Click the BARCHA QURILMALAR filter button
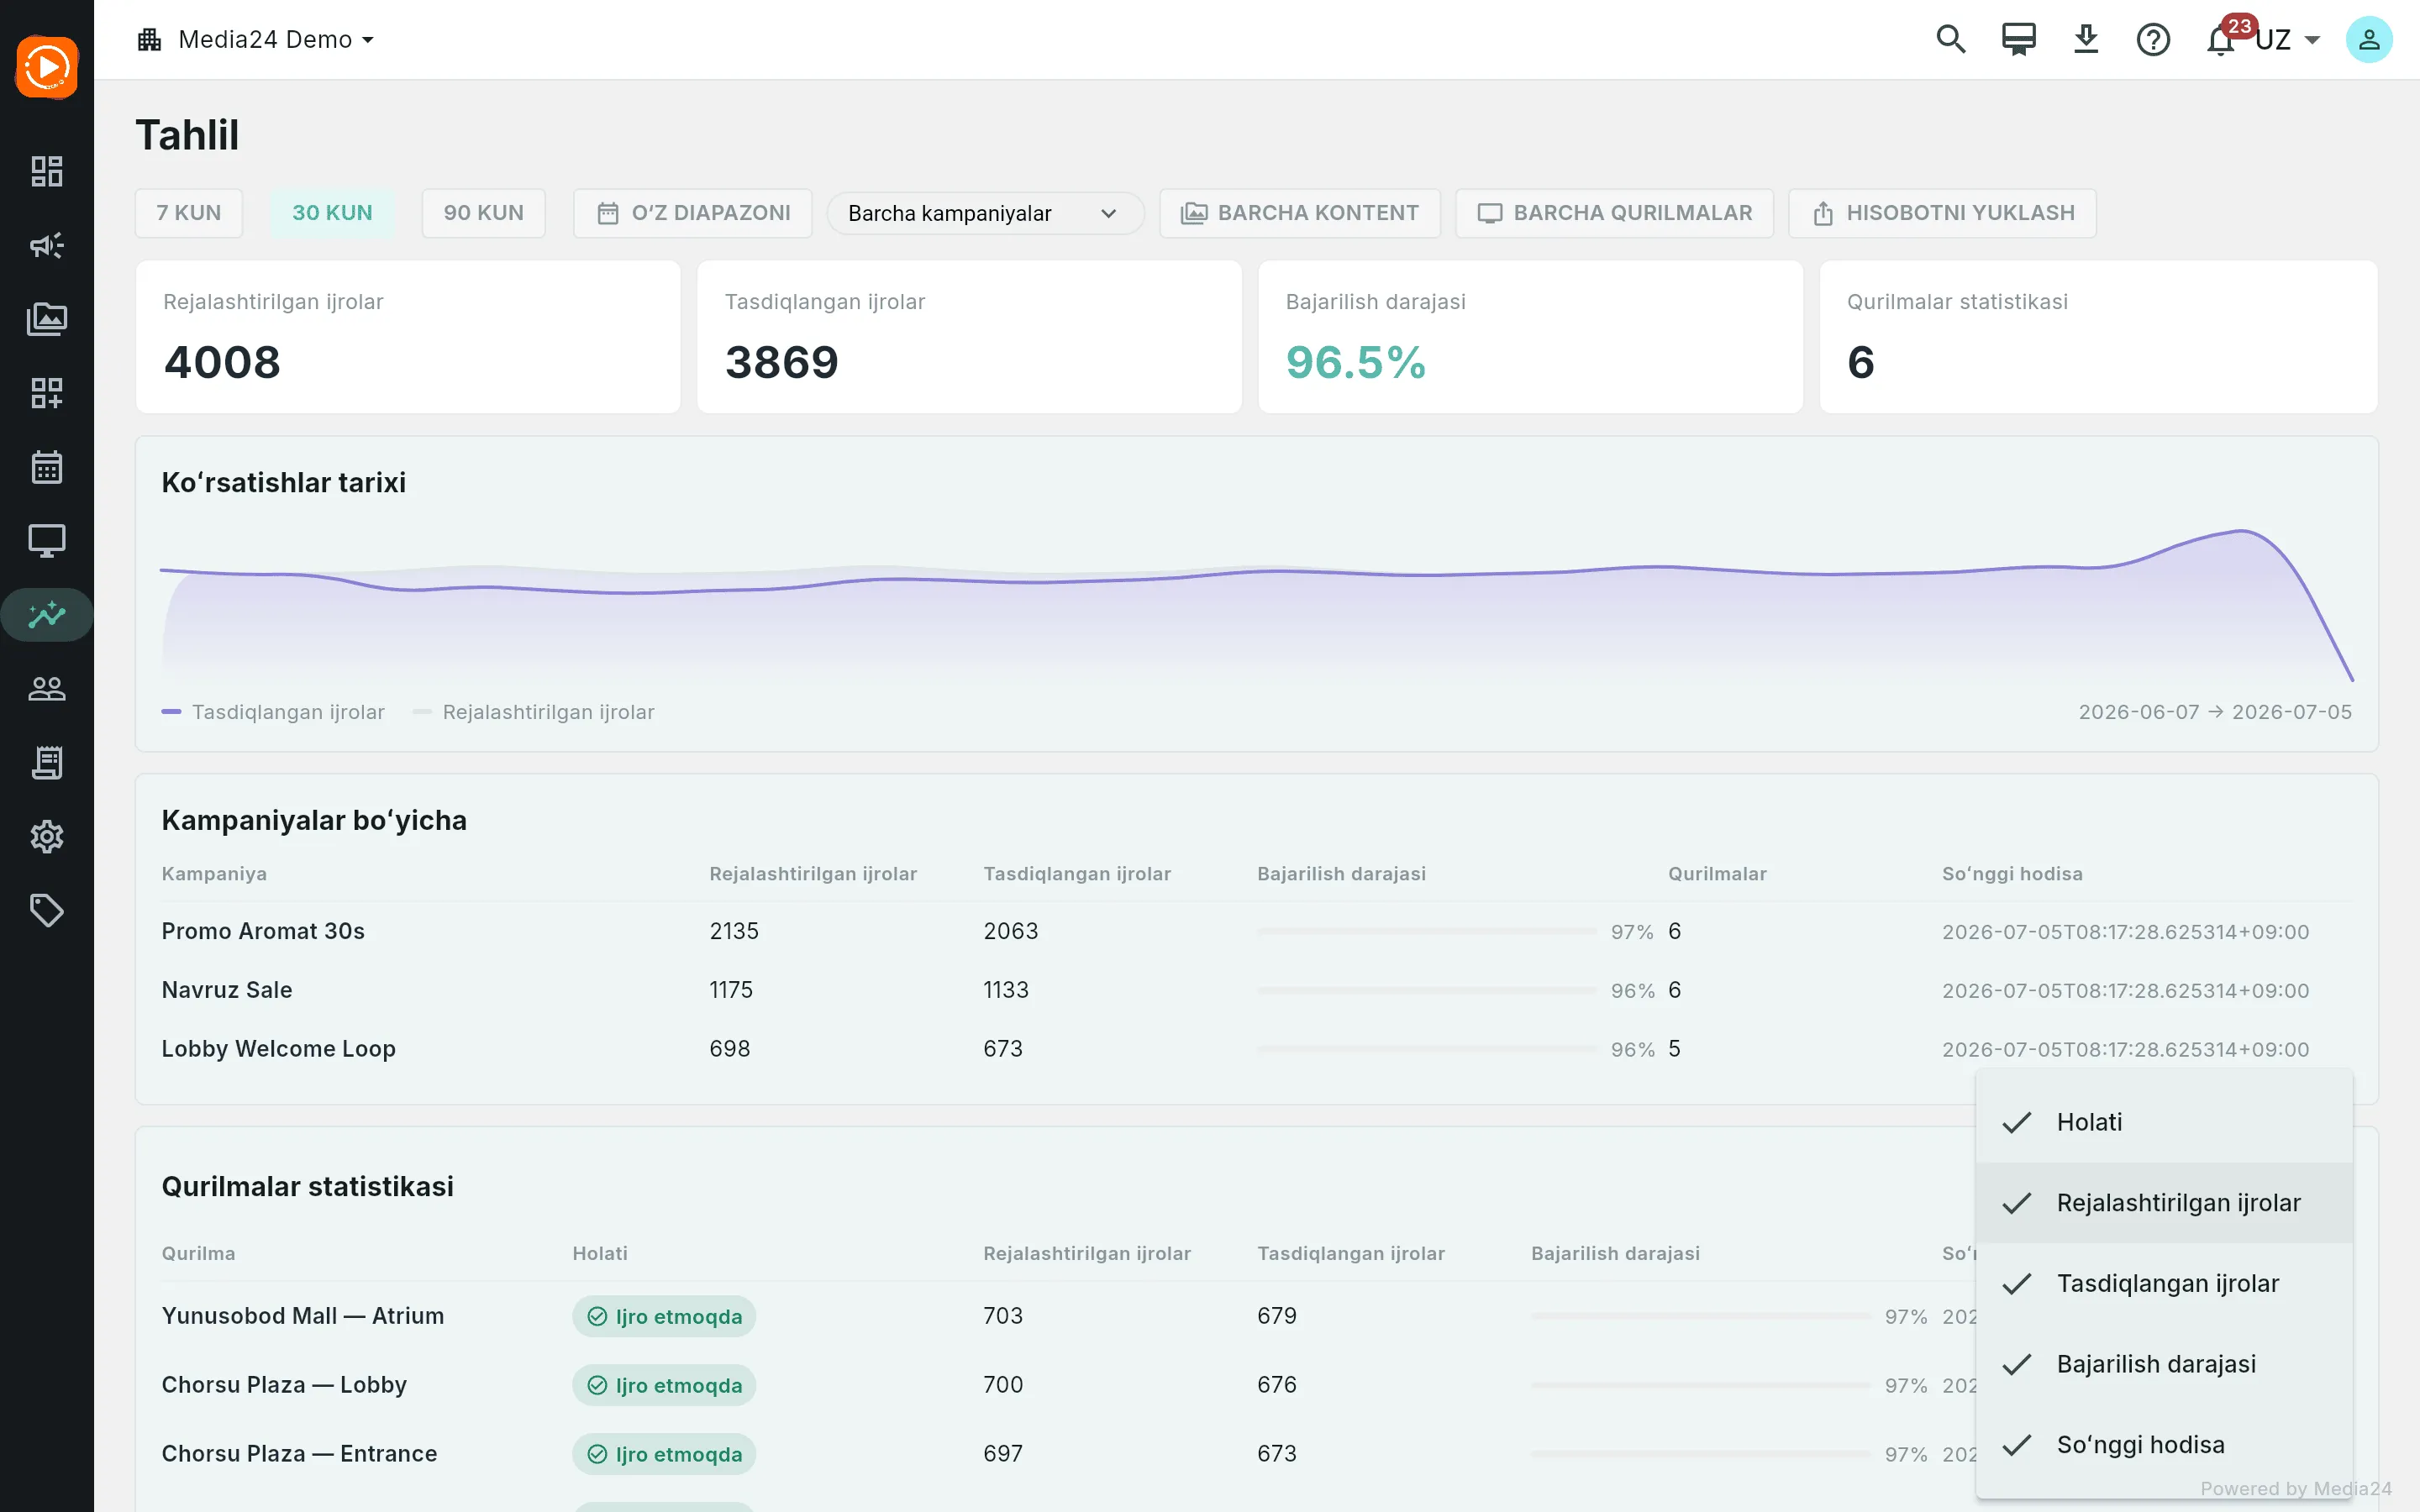This screenshot has width=2420, height=1512. tap(1614, 213)
